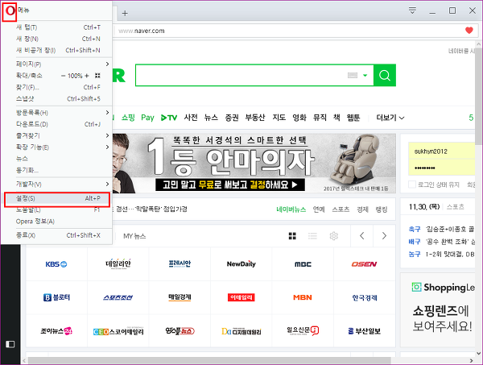Select the 연예 news tab
Screen dimensions: 483x365
point(319,209)
